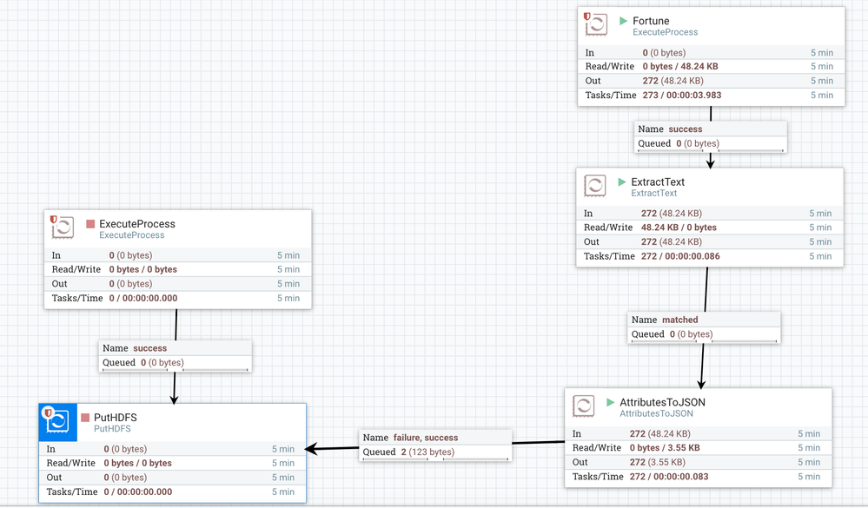This screenshot has height=508, width=868.
Task: Click the Out row in AttributesToJSON processor
Action: (699, 462)
